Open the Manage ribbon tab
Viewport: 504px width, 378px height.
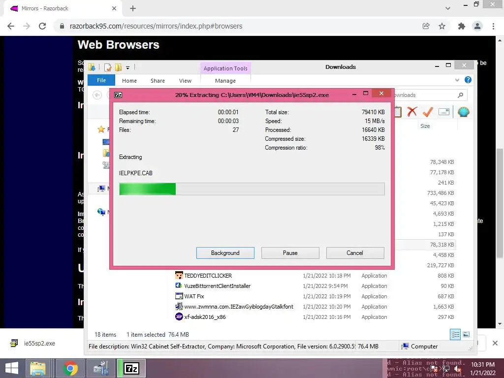225,81
